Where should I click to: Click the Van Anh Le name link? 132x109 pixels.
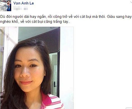(23, 3)
